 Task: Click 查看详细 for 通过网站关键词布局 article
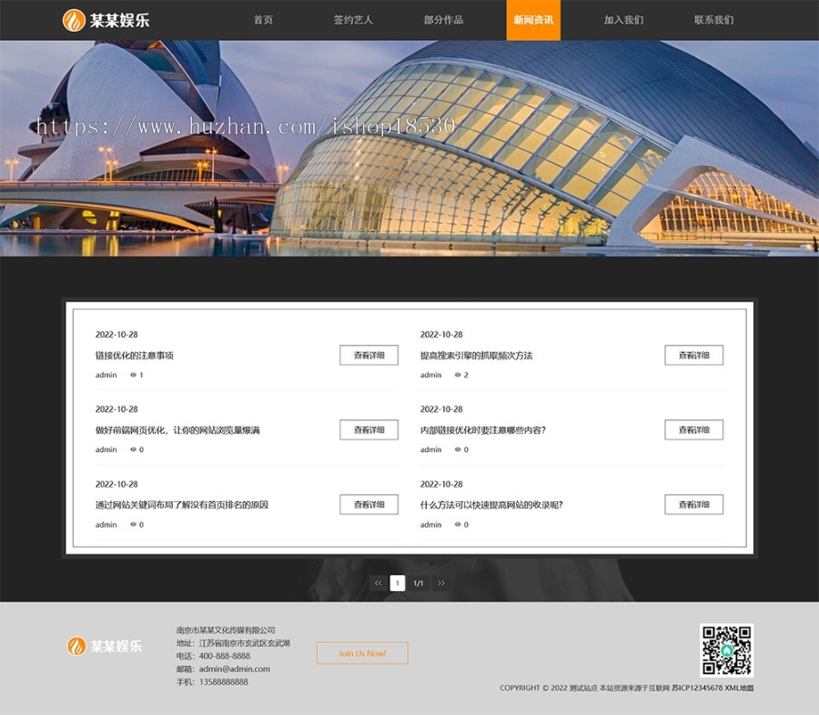(369, 505)
